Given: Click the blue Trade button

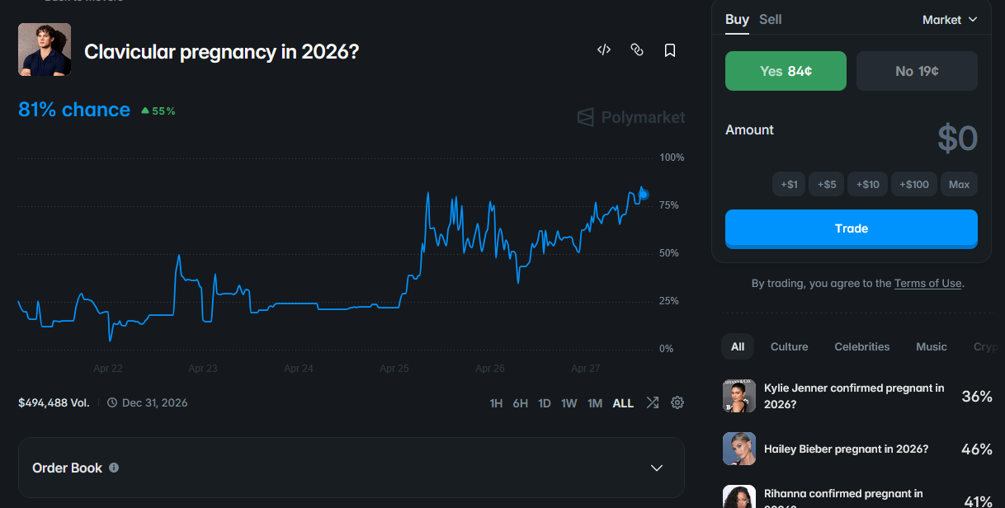Looking at the screenshot, I should pos(851,228).
